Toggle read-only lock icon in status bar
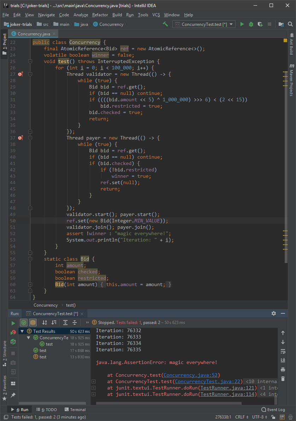The width and height of the screenshot is (296, 421). [x=273, y=417]
